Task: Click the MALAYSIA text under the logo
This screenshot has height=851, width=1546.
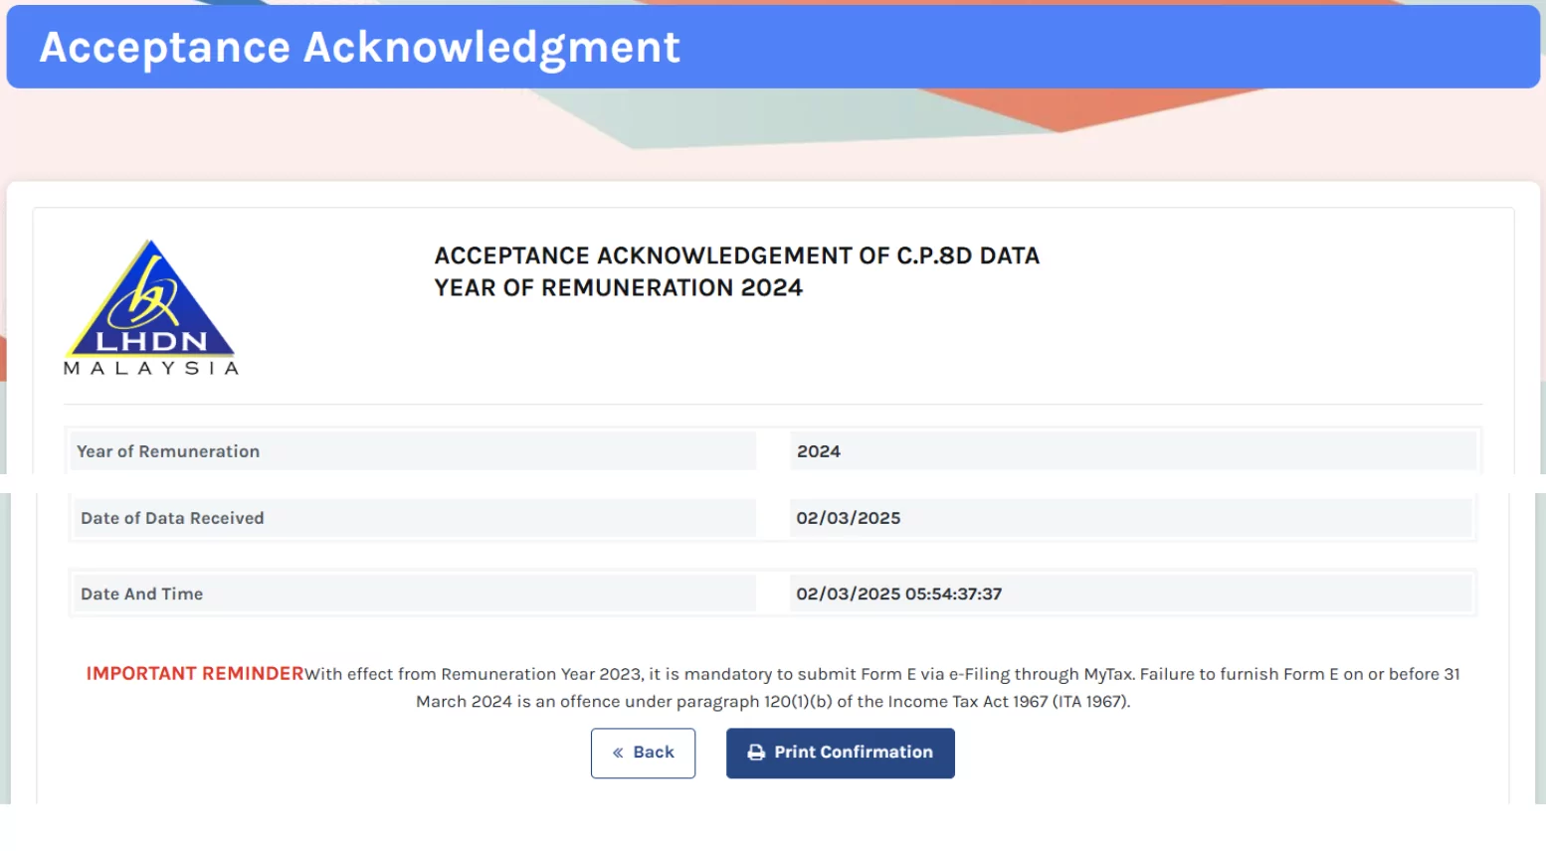Action: coord(151,368)
